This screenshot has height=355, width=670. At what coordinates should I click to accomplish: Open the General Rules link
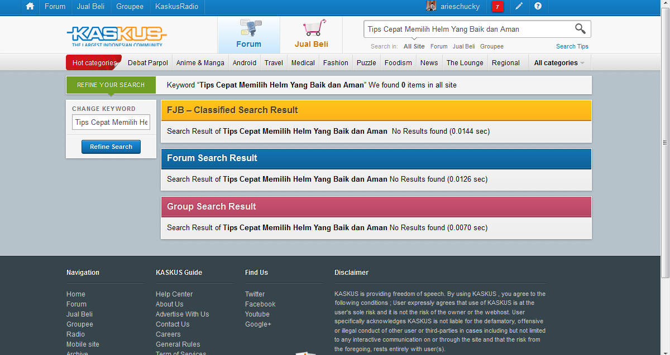[178, 344]
